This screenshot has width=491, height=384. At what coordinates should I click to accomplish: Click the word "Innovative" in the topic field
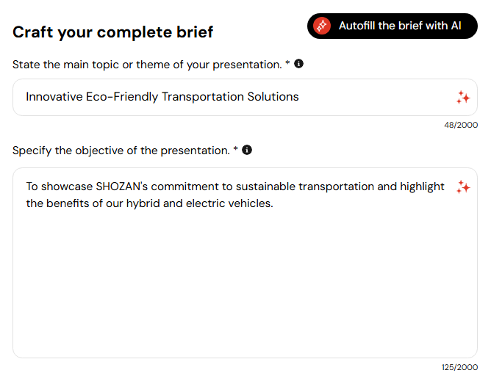(x=54, y=97)
